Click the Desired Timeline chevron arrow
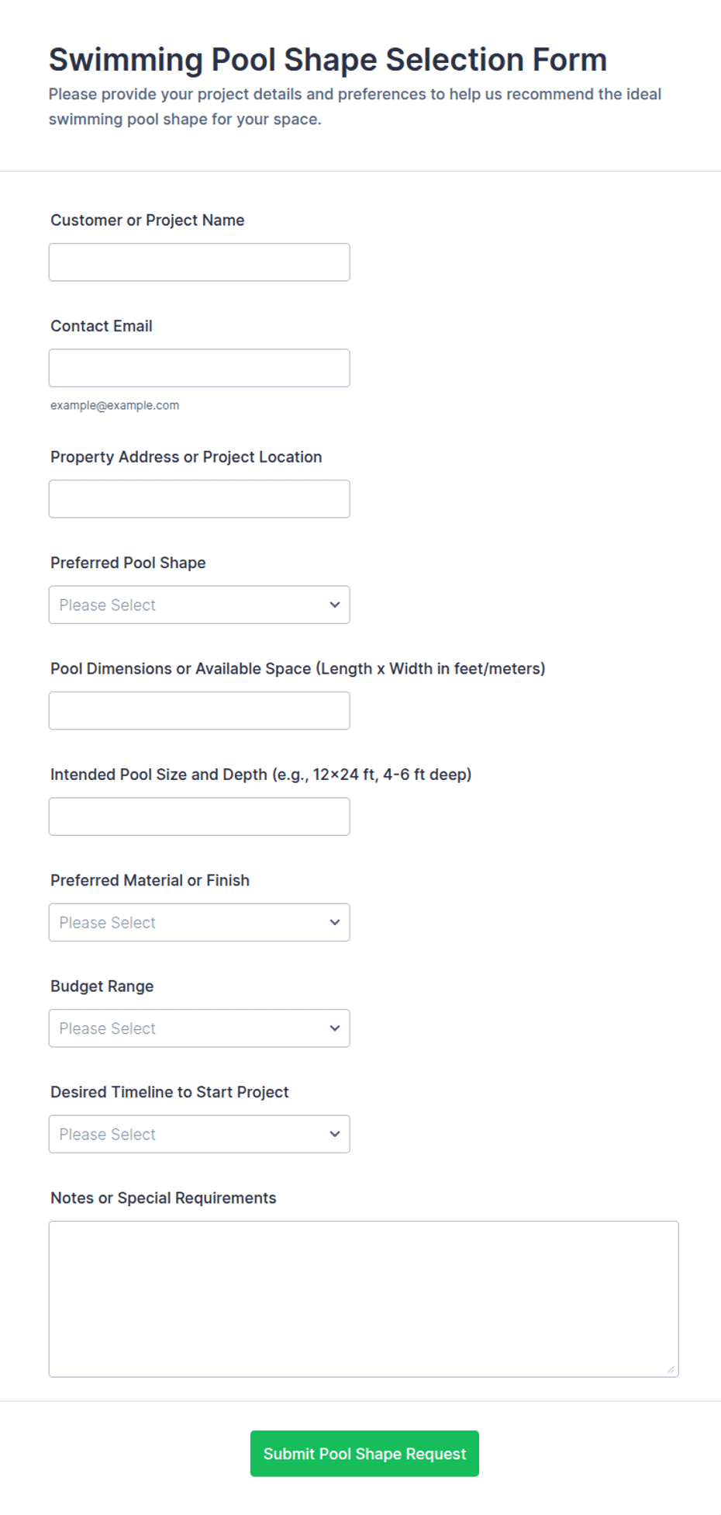 (335, 1134)
